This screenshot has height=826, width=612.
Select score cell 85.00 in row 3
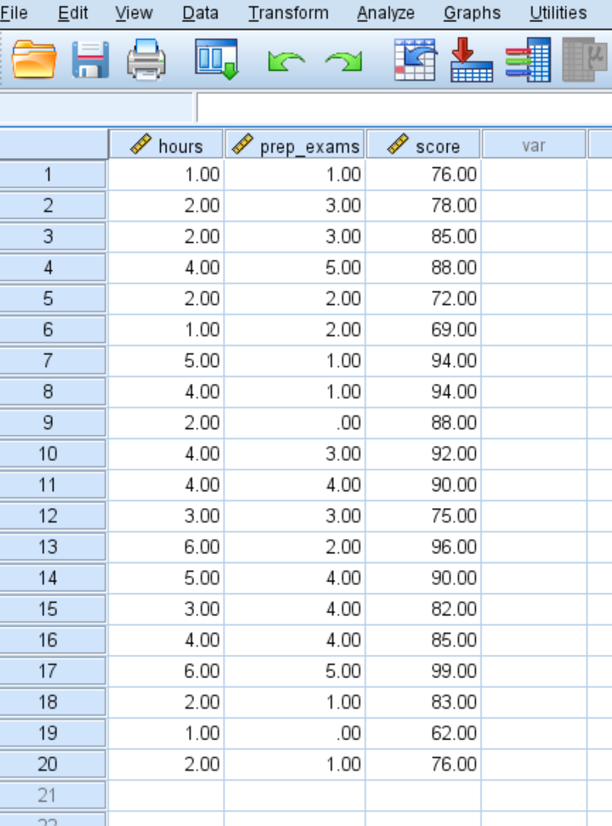(423, 236)
